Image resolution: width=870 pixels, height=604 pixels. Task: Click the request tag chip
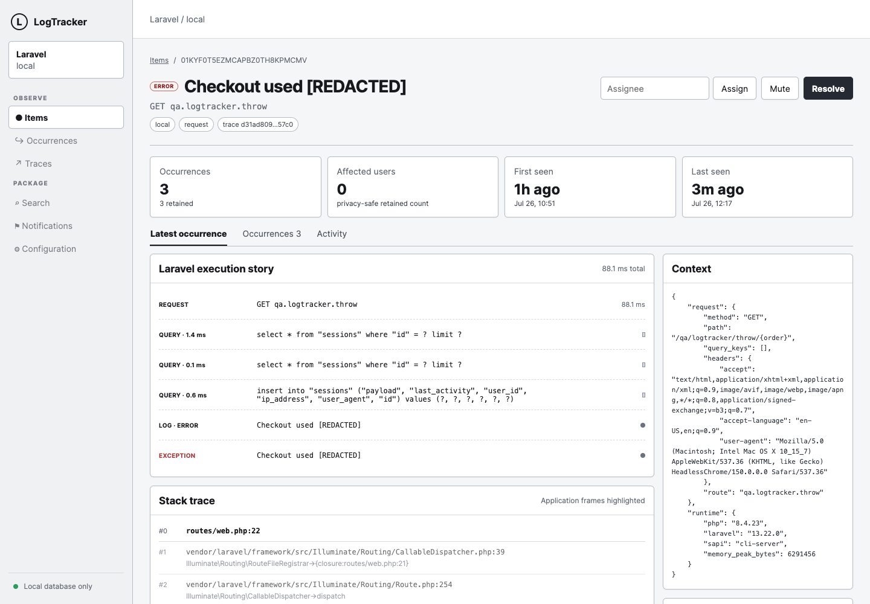(x=196, y=124)
